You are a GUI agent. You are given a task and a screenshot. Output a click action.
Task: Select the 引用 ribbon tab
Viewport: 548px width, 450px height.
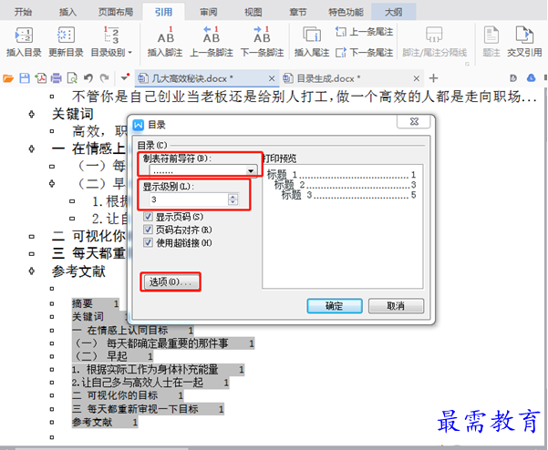click(163, 12)
